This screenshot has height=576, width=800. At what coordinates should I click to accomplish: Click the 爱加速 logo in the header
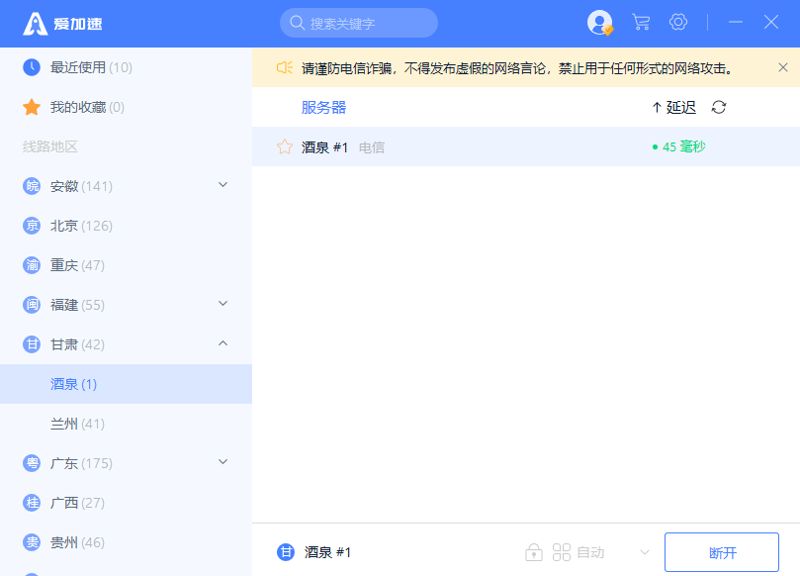click(62, 24)
